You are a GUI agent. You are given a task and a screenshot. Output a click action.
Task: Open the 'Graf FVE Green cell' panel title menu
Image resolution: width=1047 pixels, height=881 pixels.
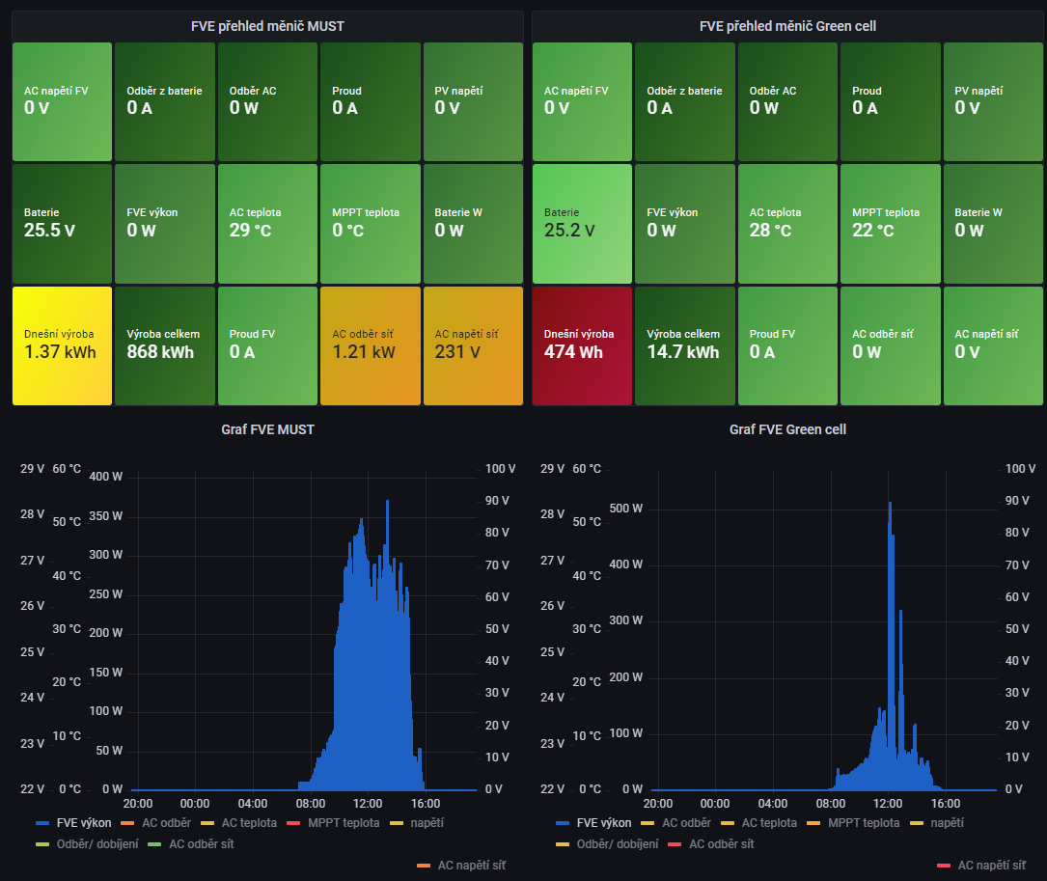[787, 429]
